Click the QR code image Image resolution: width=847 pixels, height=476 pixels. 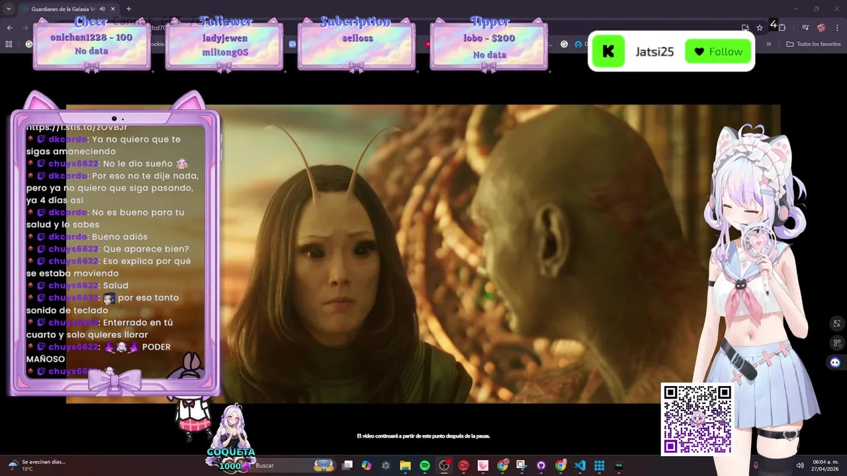[x=697, y=419]
